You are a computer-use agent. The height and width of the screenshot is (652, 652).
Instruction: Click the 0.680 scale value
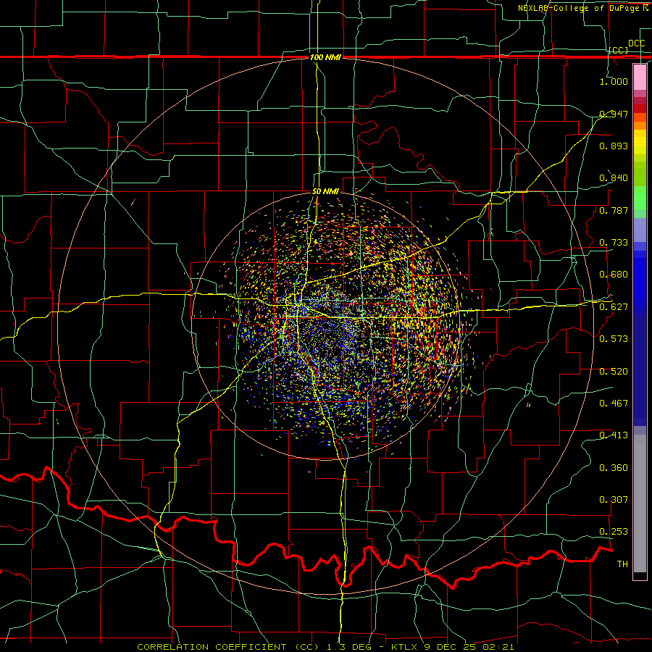[x=614, y=275]
